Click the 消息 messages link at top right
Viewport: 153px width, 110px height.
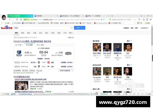pyautogui.click(x=132, y=28)
